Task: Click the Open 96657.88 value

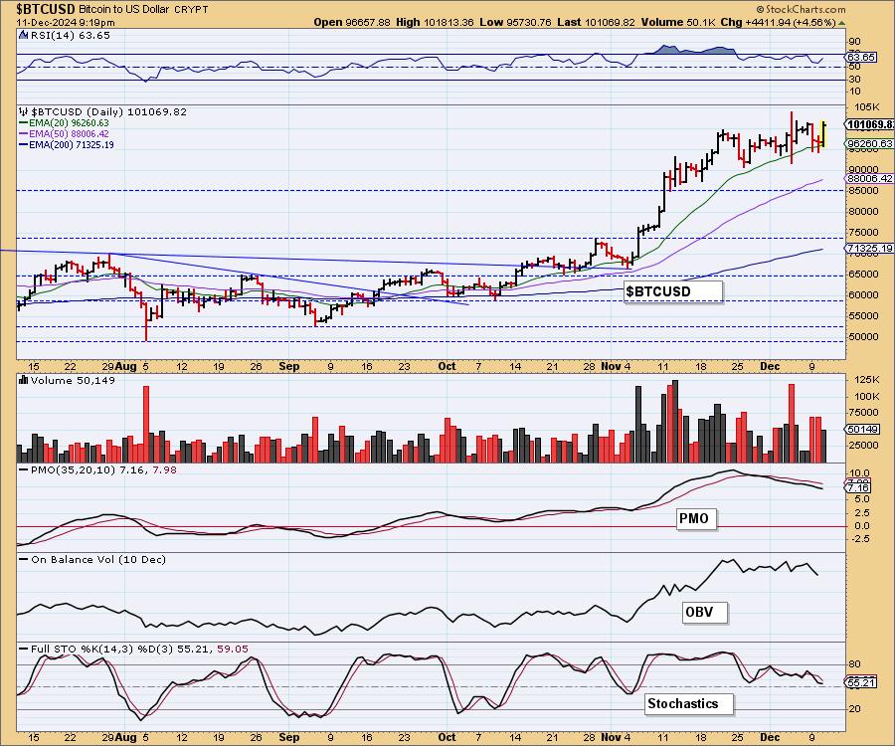Action: 352,22
